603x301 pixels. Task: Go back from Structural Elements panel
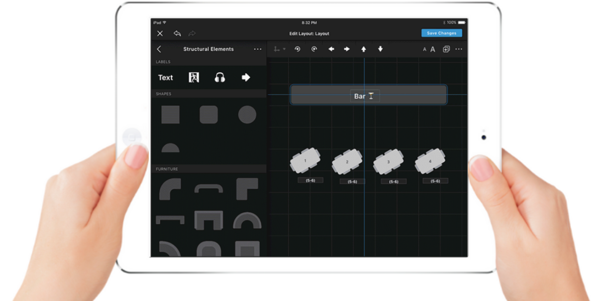click(x=159, y=49)
